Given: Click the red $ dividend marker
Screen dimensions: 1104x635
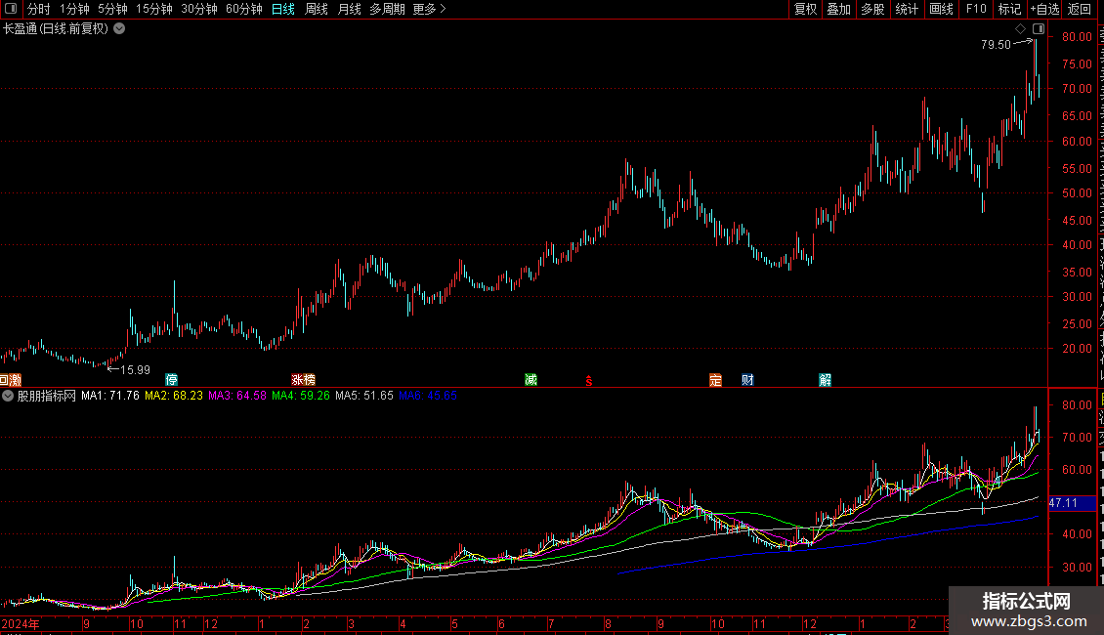Looking at the screenshot, I should point(589,381).
